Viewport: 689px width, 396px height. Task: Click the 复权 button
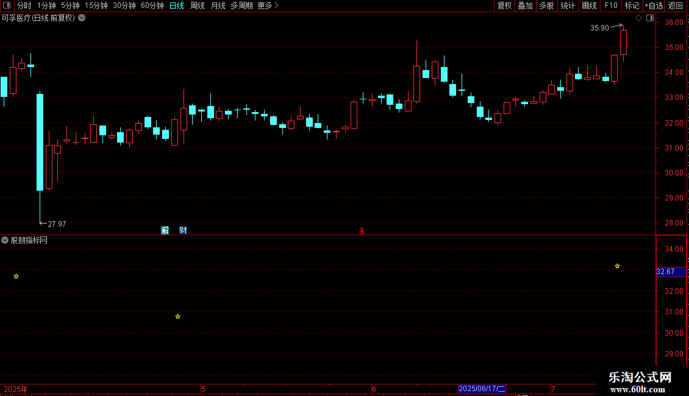(504, 5)
